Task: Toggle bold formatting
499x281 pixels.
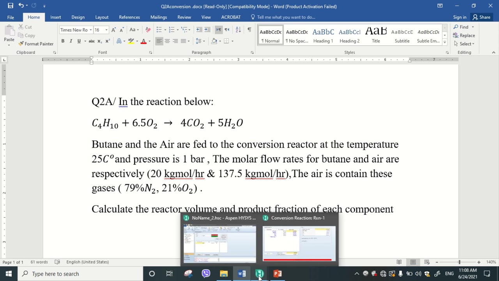Action: tap(63, 41)
